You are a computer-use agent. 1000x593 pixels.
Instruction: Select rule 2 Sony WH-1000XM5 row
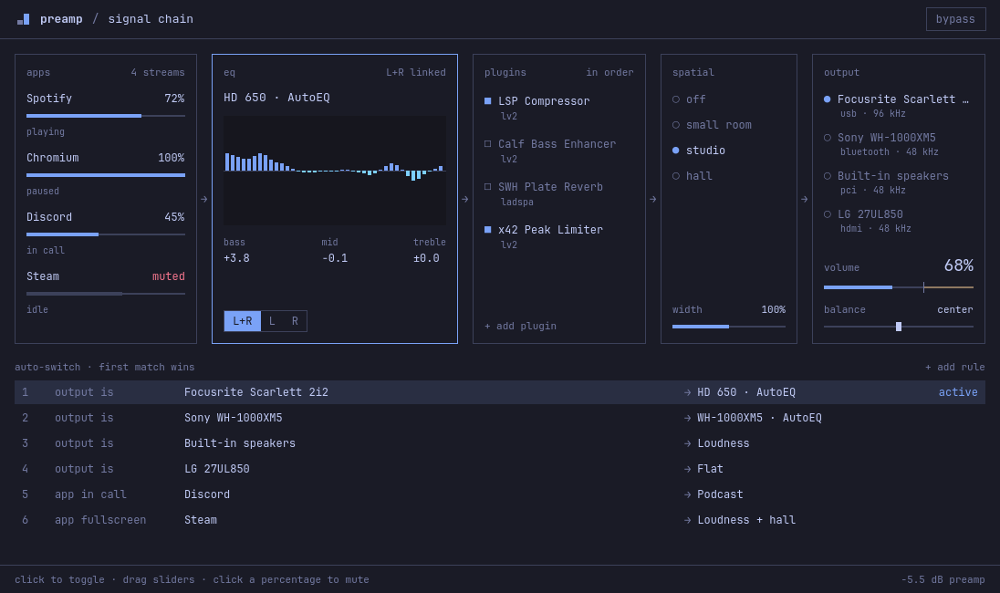500,418
